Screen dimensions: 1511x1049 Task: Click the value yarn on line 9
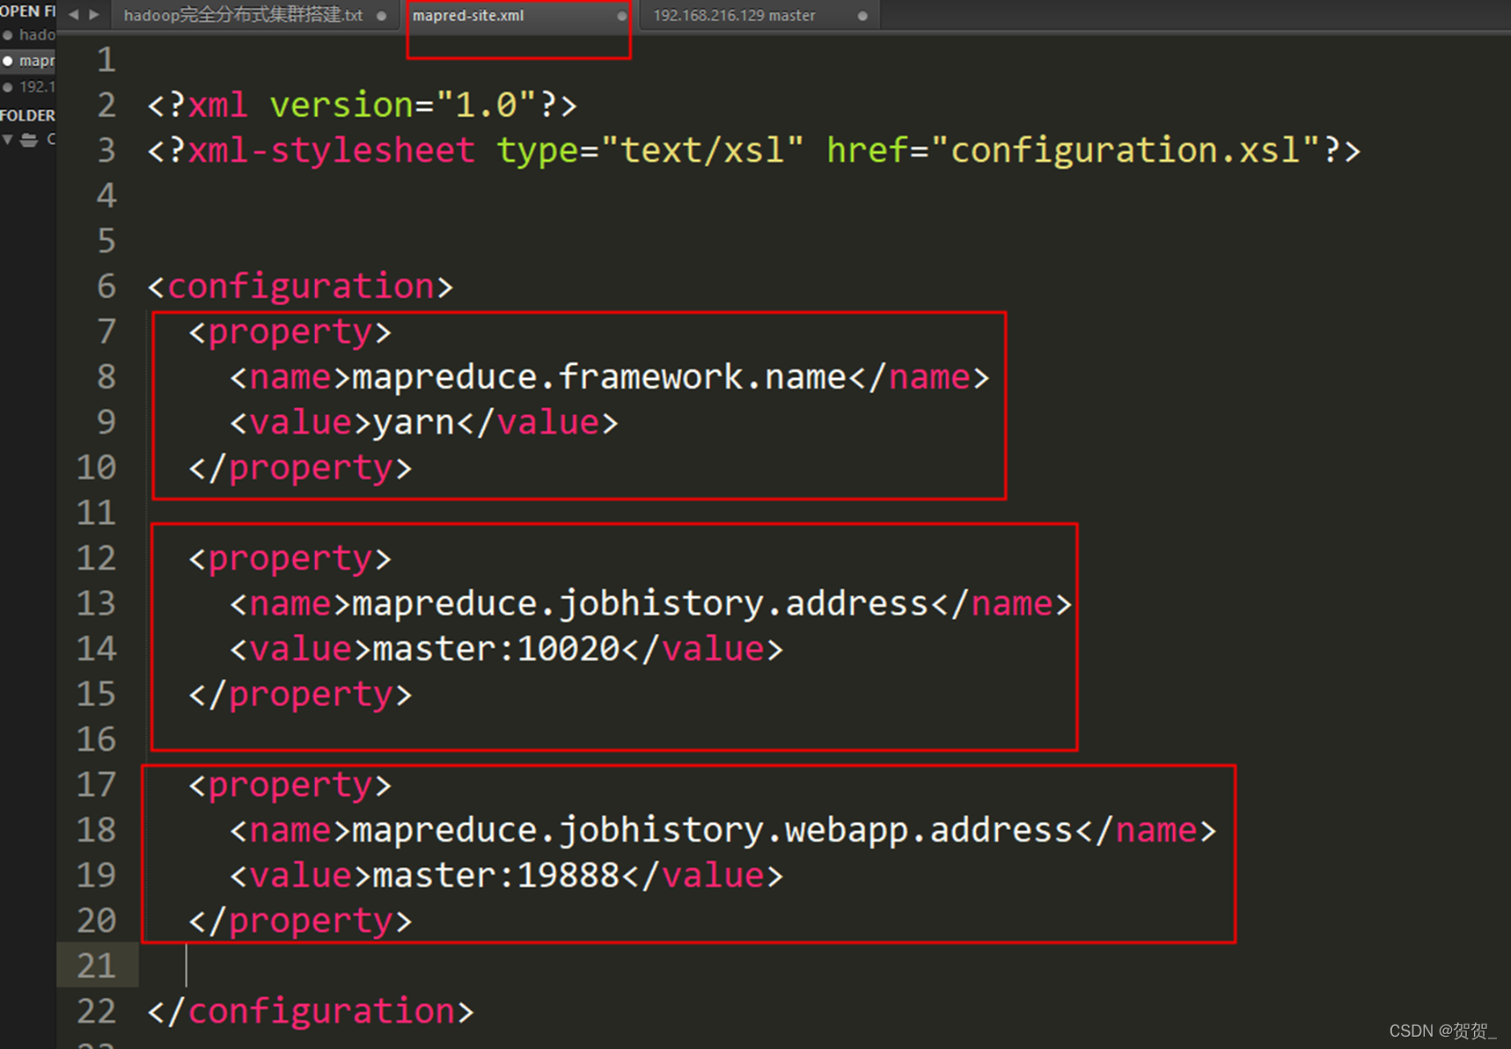413,423
